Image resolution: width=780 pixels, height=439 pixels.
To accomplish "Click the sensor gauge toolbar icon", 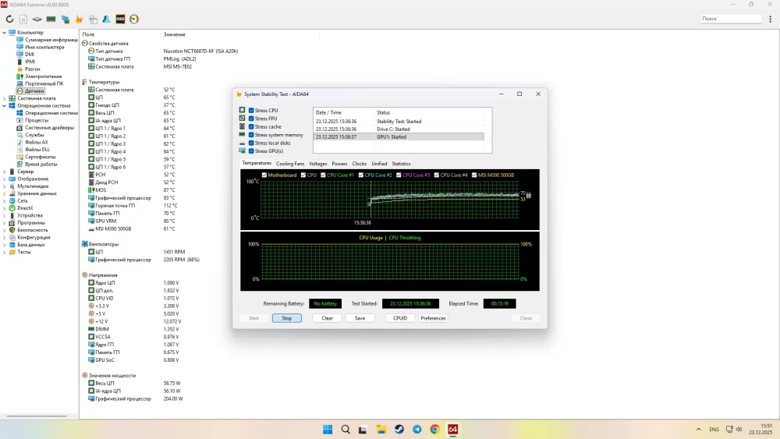I will (133, 19).
